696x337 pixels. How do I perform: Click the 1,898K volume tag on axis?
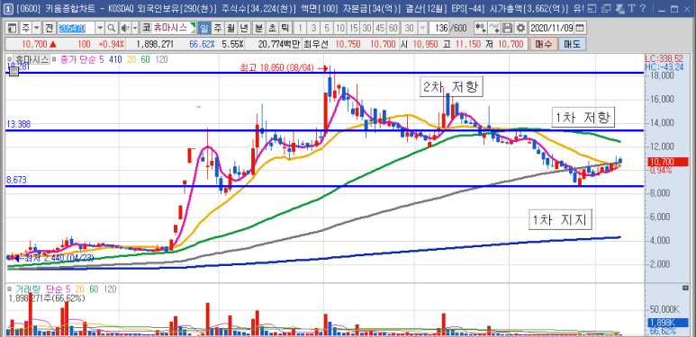pyautogui.click(x=667, y=323)
